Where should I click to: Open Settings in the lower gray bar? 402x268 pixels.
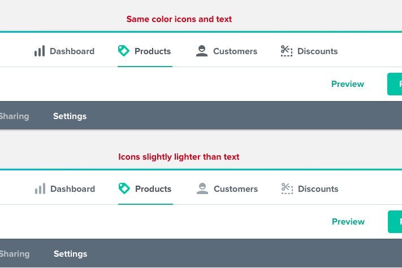pyautogui.click(x=70, y=254)
